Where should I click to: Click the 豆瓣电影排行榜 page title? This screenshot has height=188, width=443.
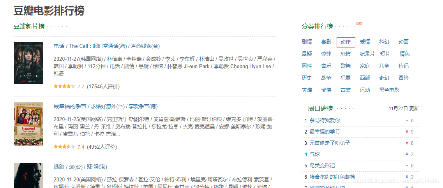point(49,11)
